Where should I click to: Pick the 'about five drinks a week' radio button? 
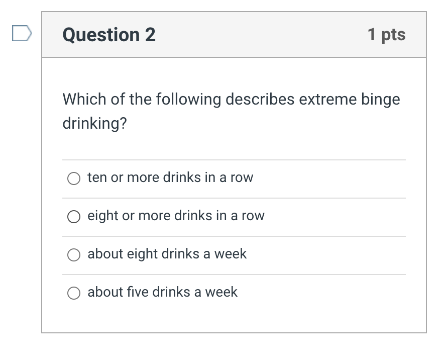click(x=74, y=293)
